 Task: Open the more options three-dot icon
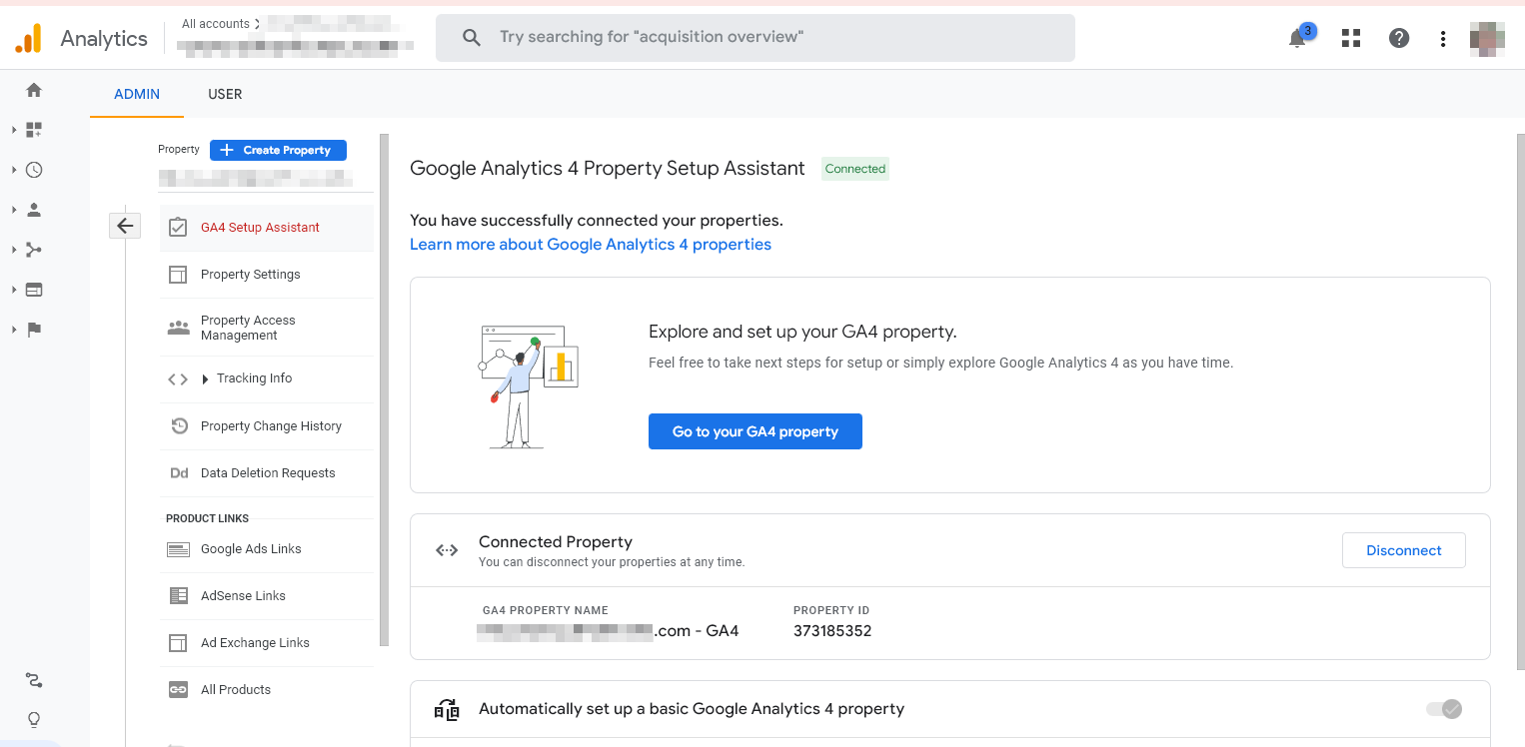[x=1443, y=38]
